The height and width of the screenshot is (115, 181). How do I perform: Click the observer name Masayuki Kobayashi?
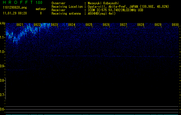click(x=103, y=3)
